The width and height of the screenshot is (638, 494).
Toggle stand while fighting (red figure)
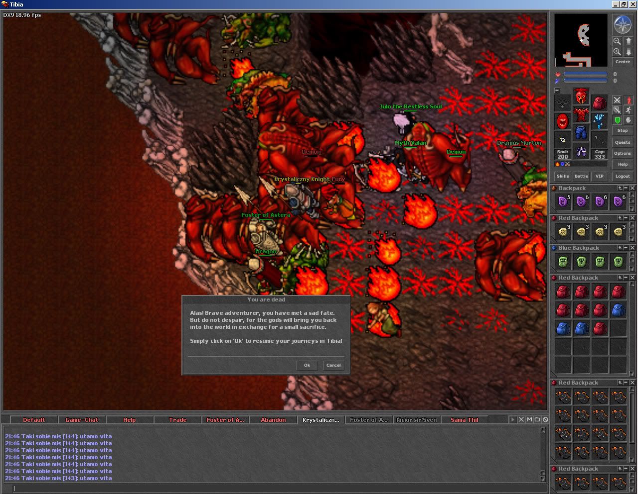click(x=629, y=100)
